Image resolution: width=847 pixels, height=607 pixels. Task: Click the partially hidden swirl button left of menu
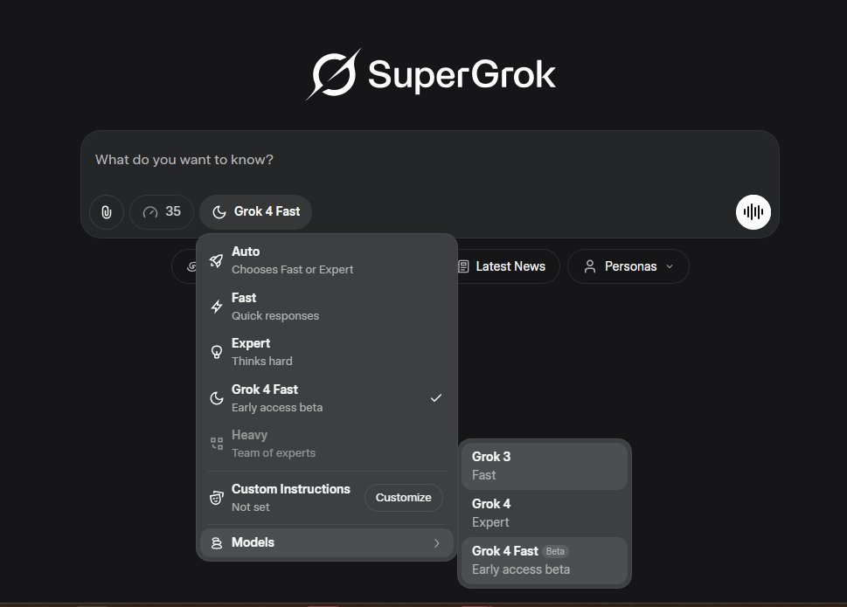click(x=185, y=266)
